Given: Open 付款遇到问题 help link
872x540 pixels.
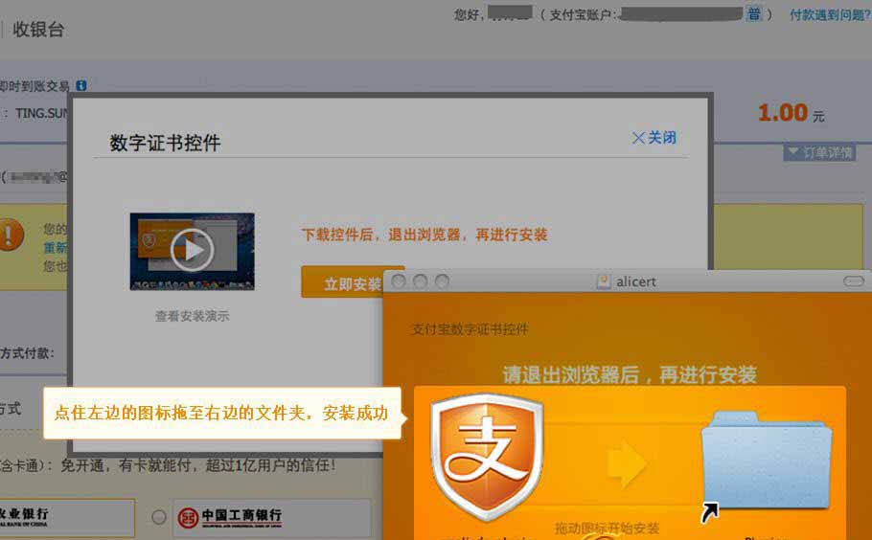Looking at the screenshot, I should (x=830, y=15).
